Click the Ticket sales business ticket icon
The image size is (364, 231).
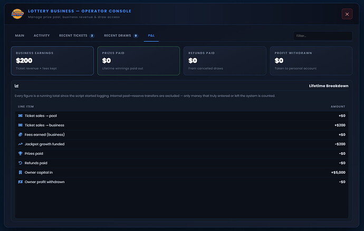[20, 125]
